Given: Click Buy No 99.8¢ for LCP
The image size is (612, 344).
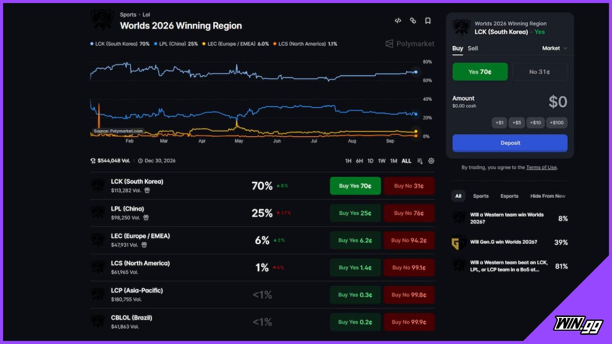Looking at the screenshot, I should pos(409,295).
